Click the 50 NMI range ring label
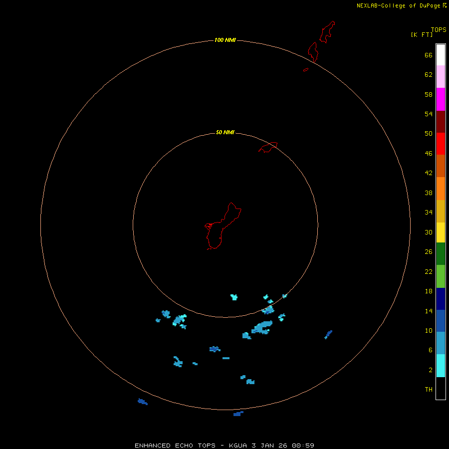This screenshot has height=449, width=449. (225, 132)
